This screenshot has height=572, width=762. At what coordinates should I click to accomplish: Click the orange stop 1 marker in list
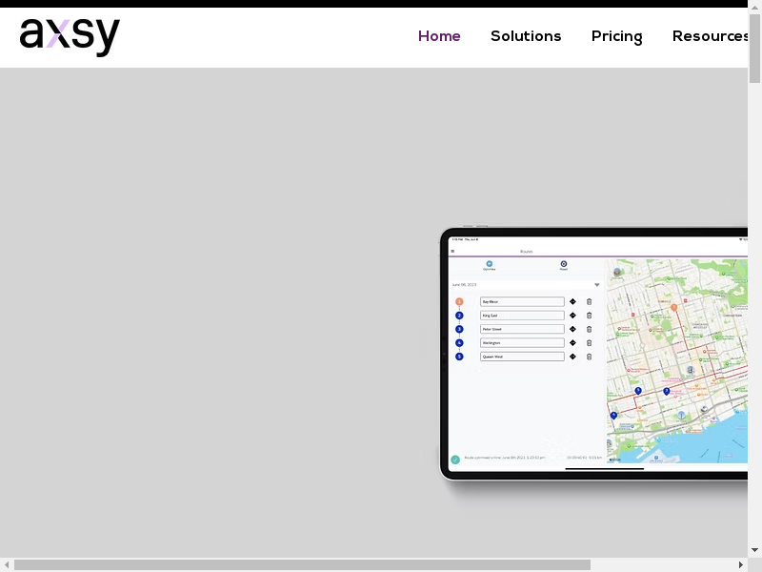tap(459, 301)
